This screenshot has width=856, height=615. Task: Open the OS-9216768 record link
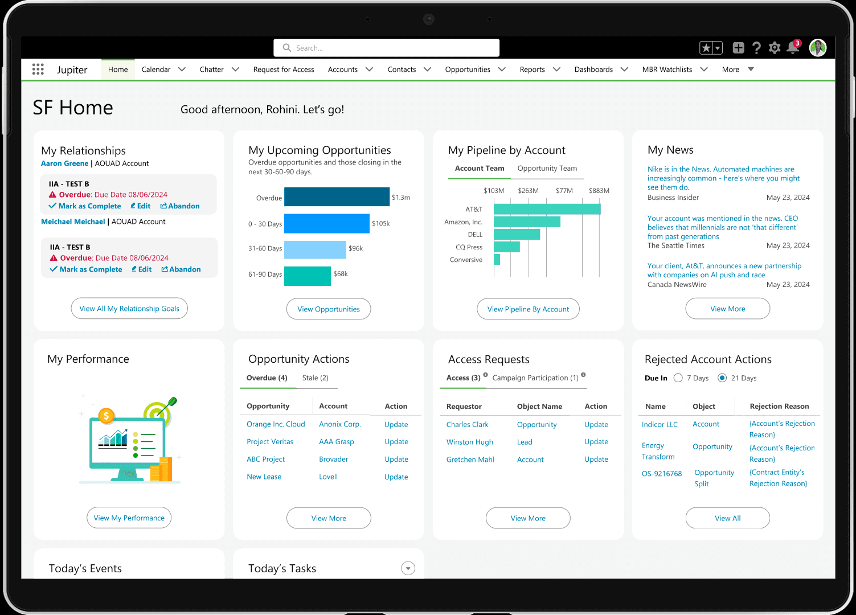pos(662,474)
